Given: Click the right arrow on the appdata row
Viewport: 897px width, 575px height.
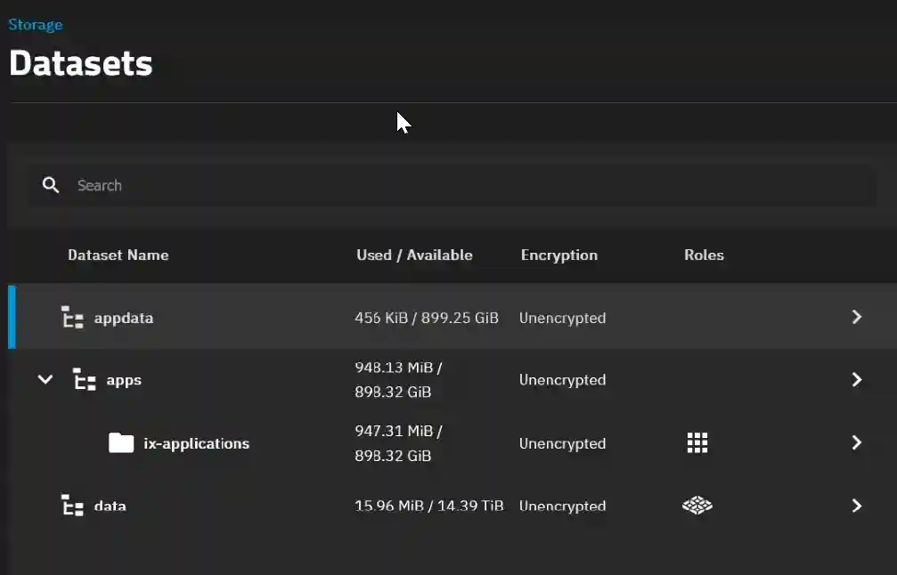Looking at the screenshot, I should tap(856, 317).
